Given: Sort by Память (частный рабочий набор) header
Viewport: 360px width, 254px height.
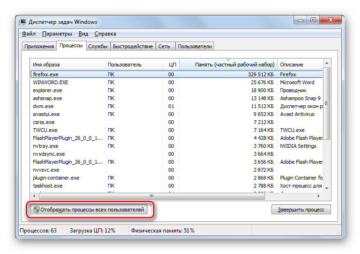Looking at the screenshot, I should (x=228, y=65).
